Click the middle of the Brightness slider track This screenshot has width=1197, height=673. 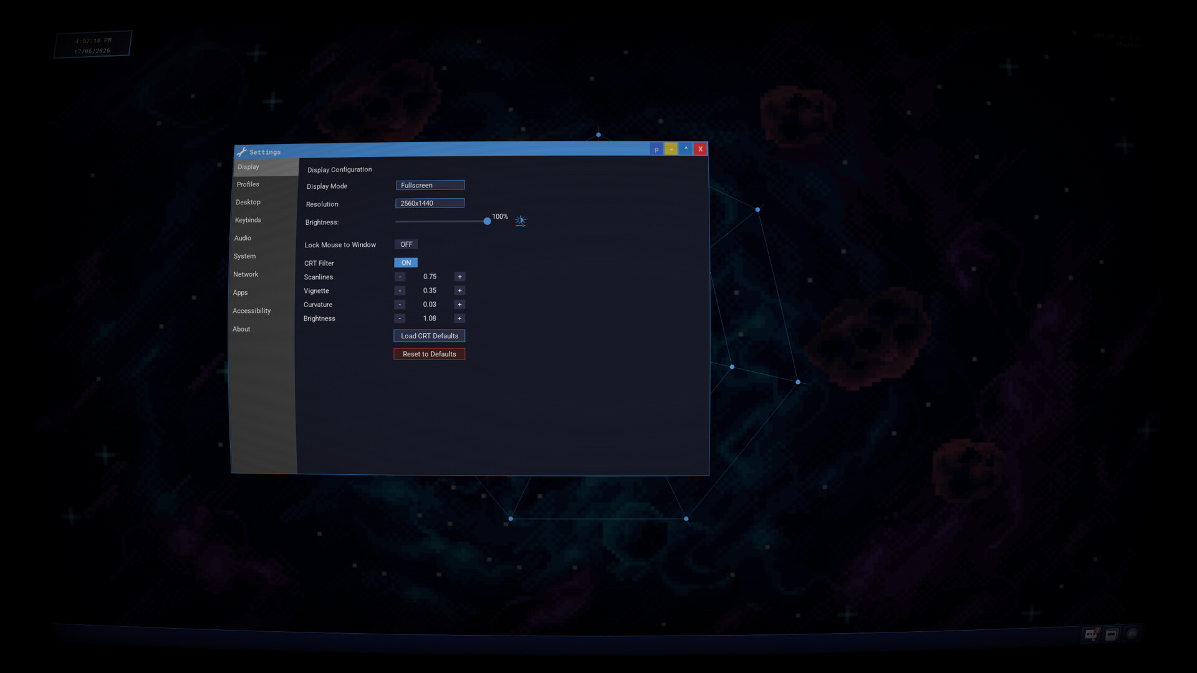(441, 221)
